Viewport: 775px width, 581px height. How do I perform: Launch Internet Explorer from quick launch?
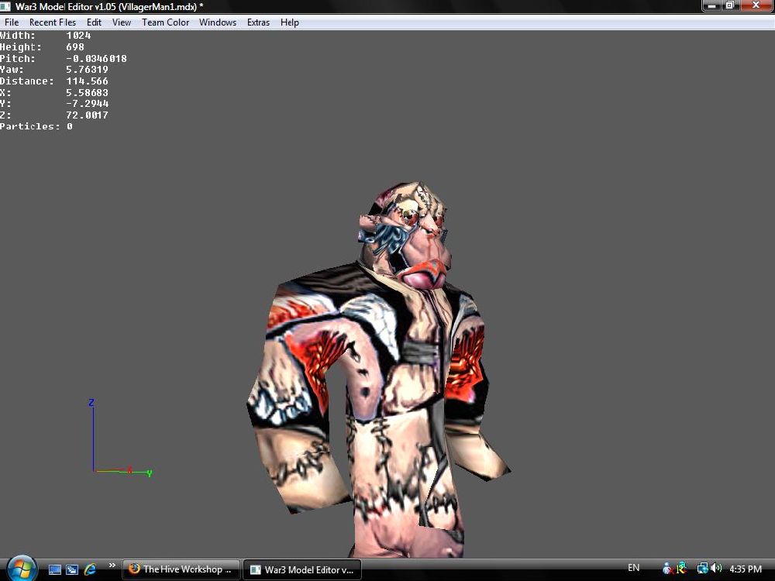click(90, 569)
